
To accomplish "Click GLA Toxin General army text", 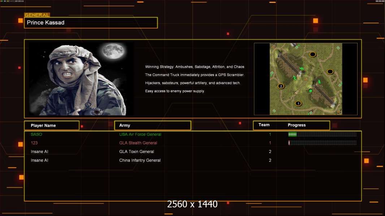I will pyautogui.click(x=137, y=152).
